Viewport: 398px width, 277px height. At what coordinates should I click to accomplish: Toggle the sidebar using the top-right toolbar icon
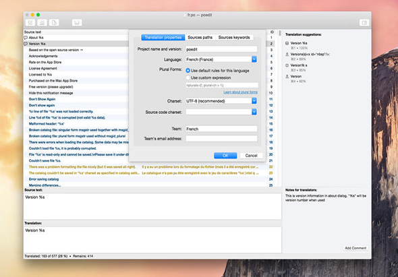click(x=364, y=23)
